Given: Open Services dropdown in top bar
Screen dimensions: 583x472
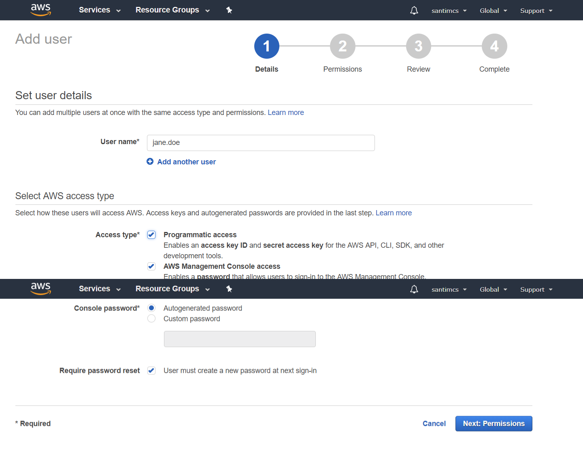Looking at the screenshot, I should (x=100, y=10).
